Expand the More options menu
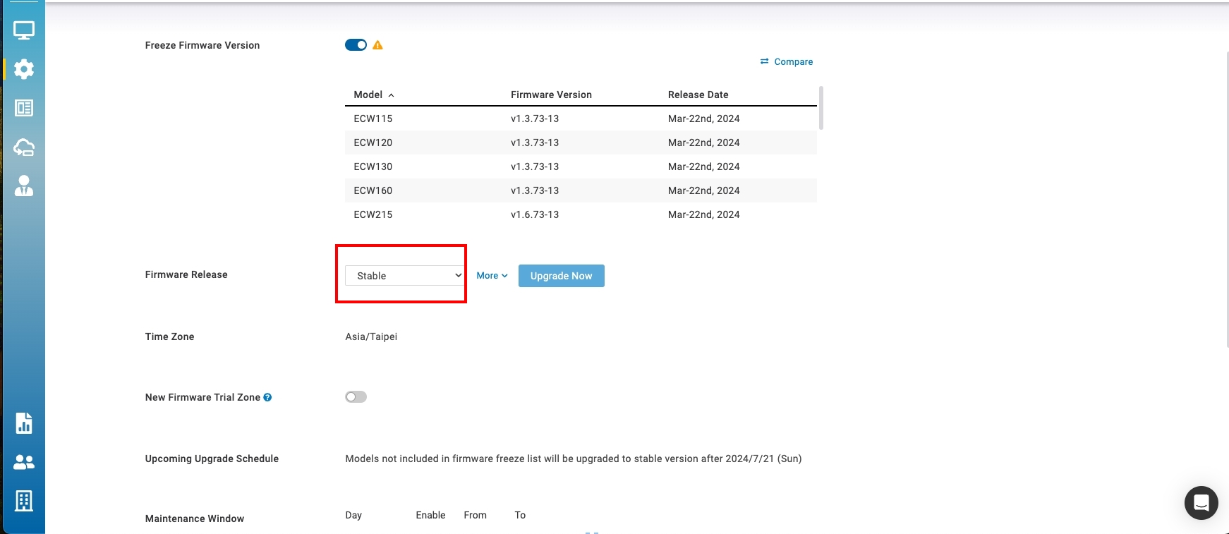Image resolution: width=1229 pixels, height=534 pixels. coord(492,276)
